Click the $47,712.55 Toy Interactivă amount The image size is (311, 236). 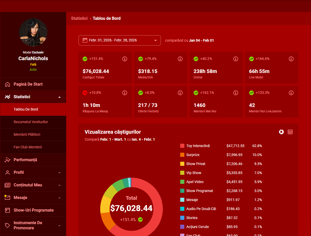pyautogui.click(x=235, y=146)
